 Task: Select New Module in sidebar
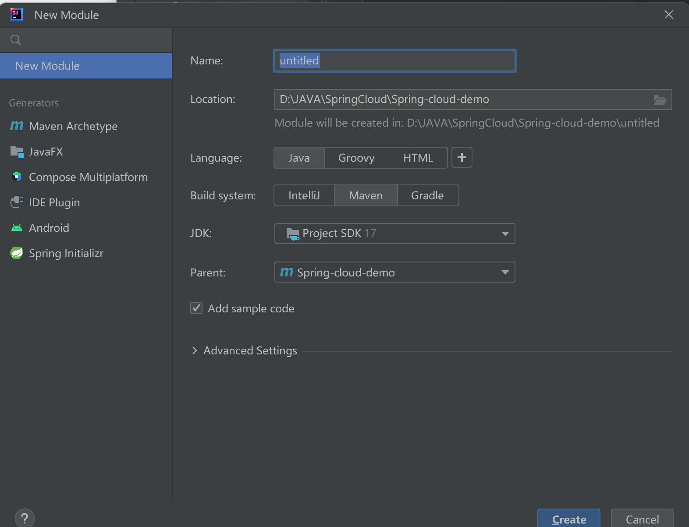point(86,66)
